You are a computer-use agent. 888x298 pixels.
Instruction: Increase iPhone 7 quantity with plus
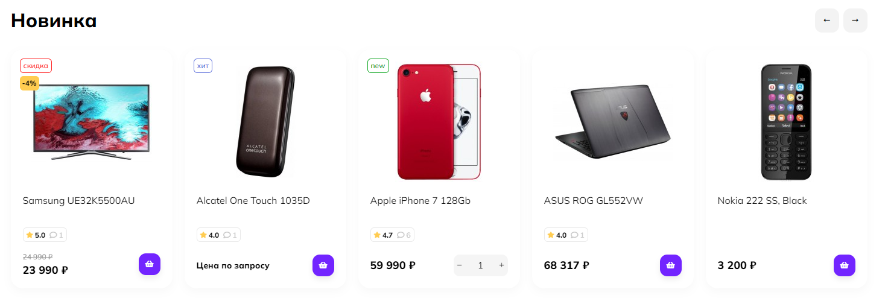(501, 265)
